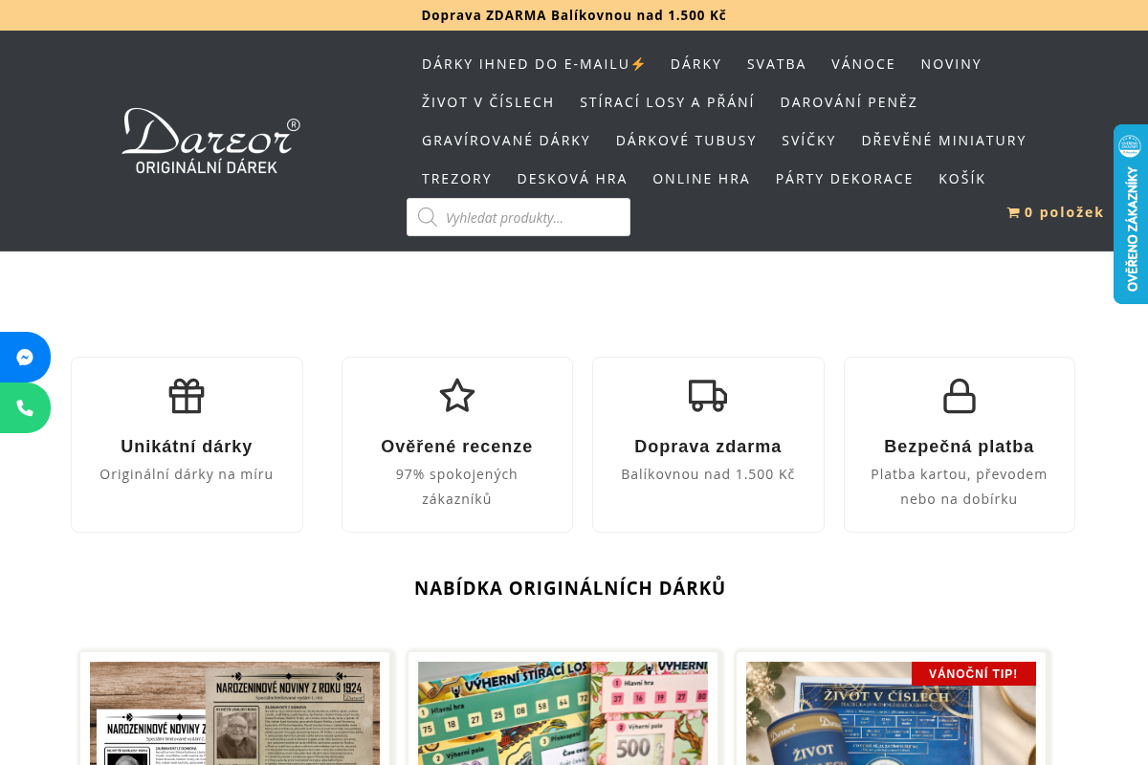Screen dimensions: 1148x765
Task: Click the truck icon above Doprava zdarma
Action: point(708,396)
